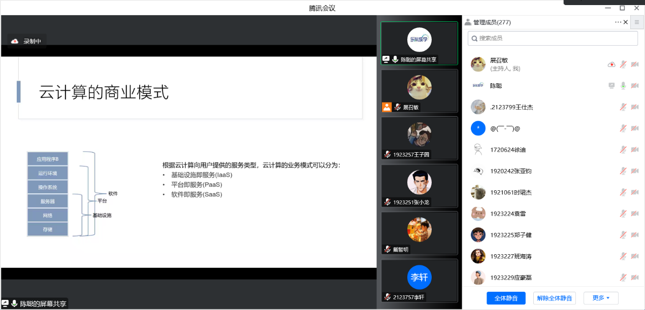Click the 解除全体静音 button
This screenshot has height=310, width=645.
click(554, 298)
